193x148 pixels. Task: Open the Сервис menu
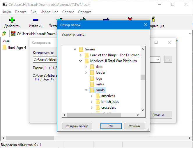click(x=68, y=12)
